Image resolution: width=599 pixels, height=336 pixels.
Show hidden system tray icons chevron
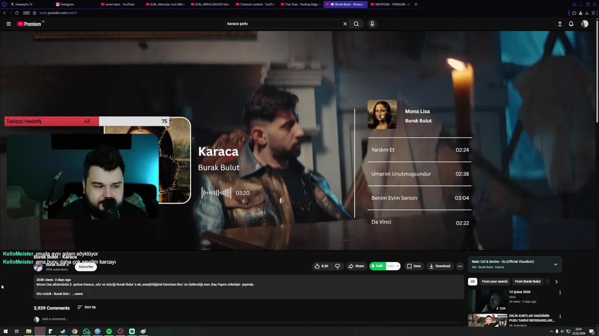click(551, 331)
